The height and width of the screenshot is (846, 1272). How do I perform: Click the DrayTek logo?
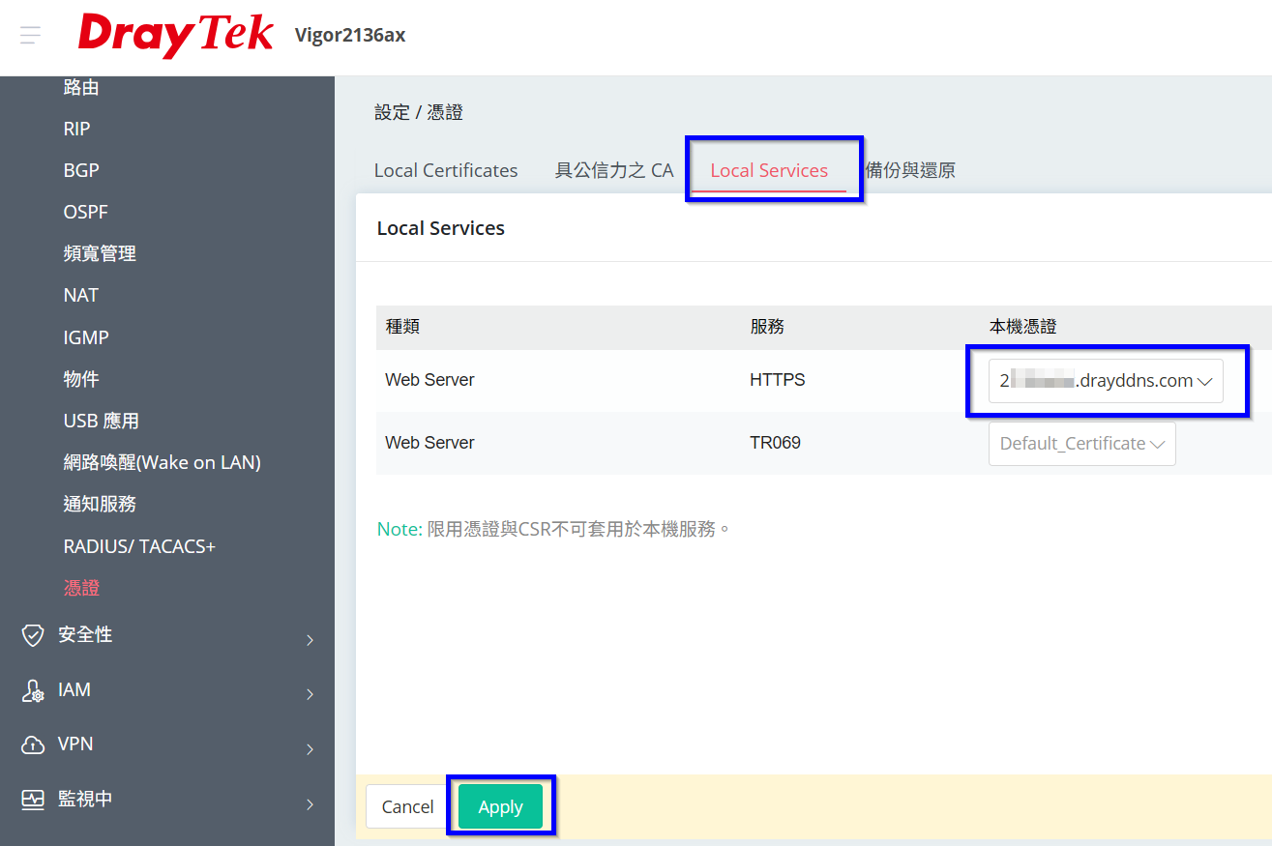pos(176,36)
